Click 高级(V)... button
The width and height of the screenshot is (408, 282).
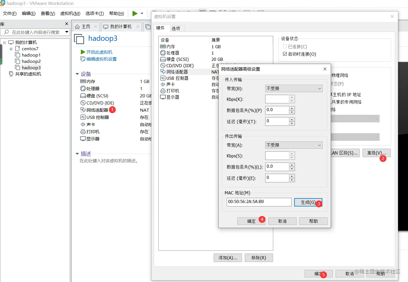(x=376, y=153)
